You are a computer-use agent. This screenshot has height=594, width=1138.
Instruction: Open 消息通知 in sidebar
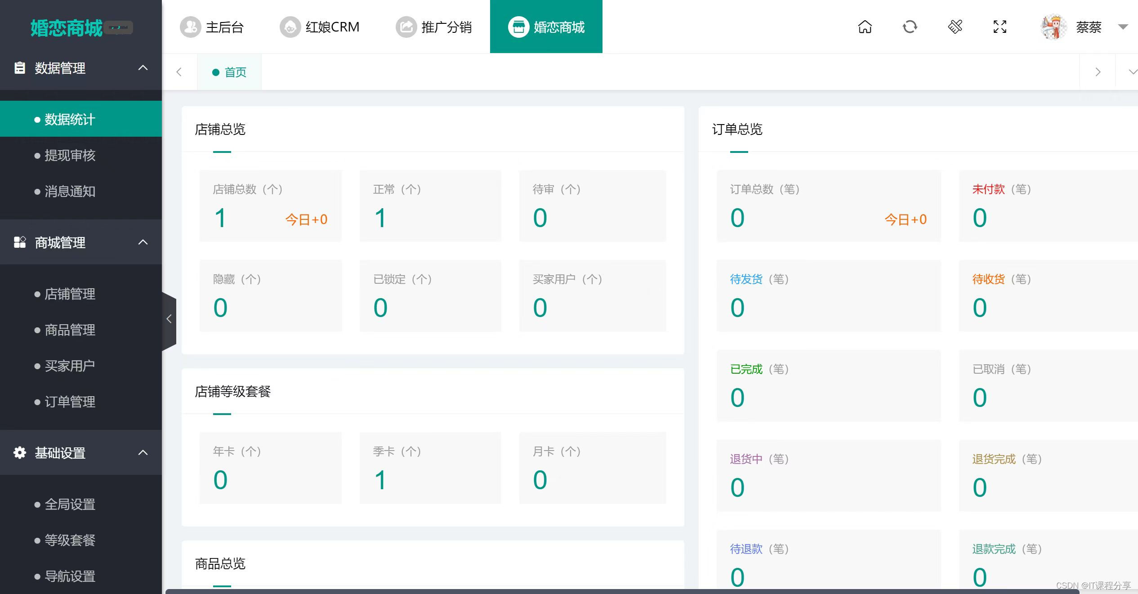tap(81, 191)
